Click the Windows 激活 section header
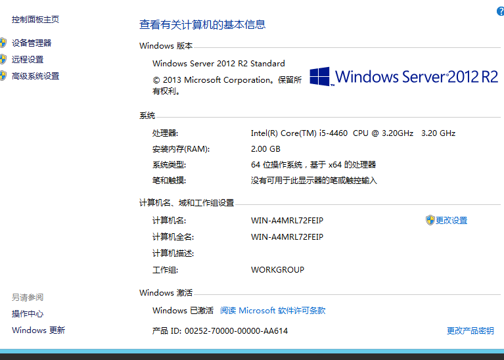Image resolution: width=504 pixels, height=360 pixels. 166,292
